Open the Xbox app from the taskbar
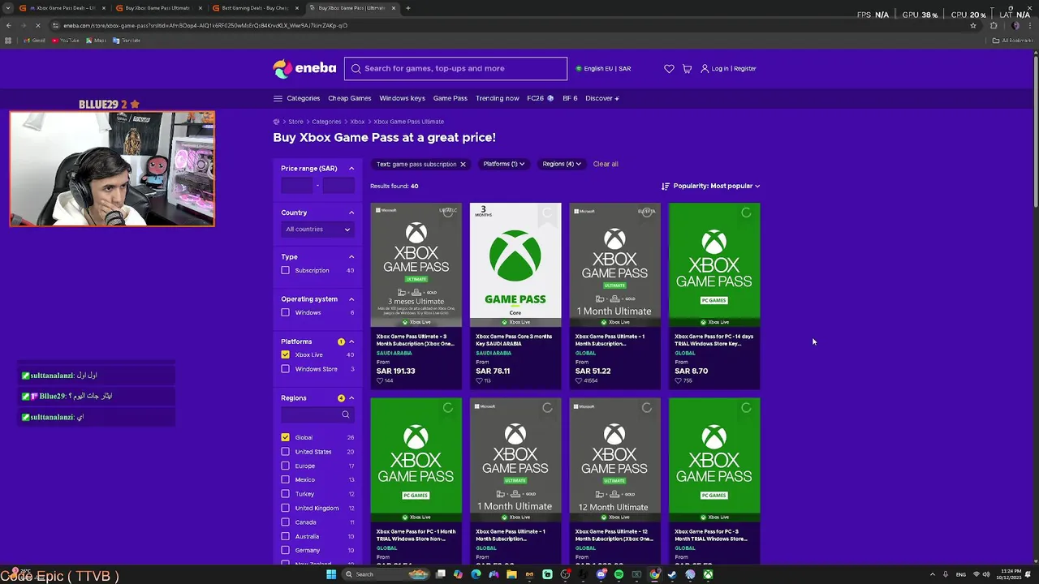 708,574
